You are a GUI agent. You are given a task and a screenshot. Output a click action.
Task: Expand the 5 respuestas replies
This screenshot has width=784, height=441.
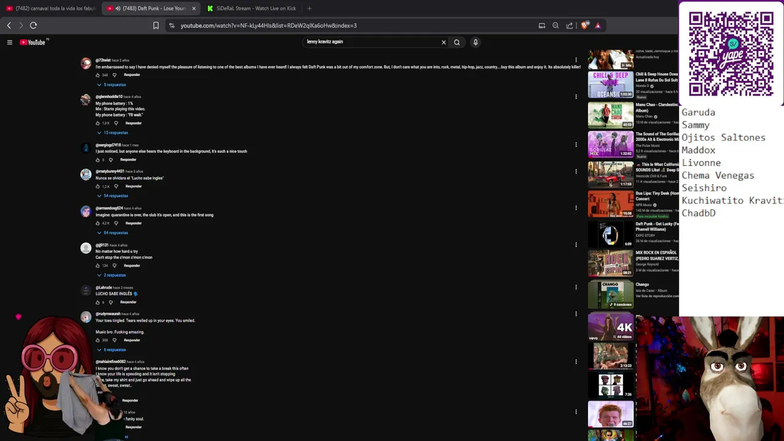click(x=111, y=85)
